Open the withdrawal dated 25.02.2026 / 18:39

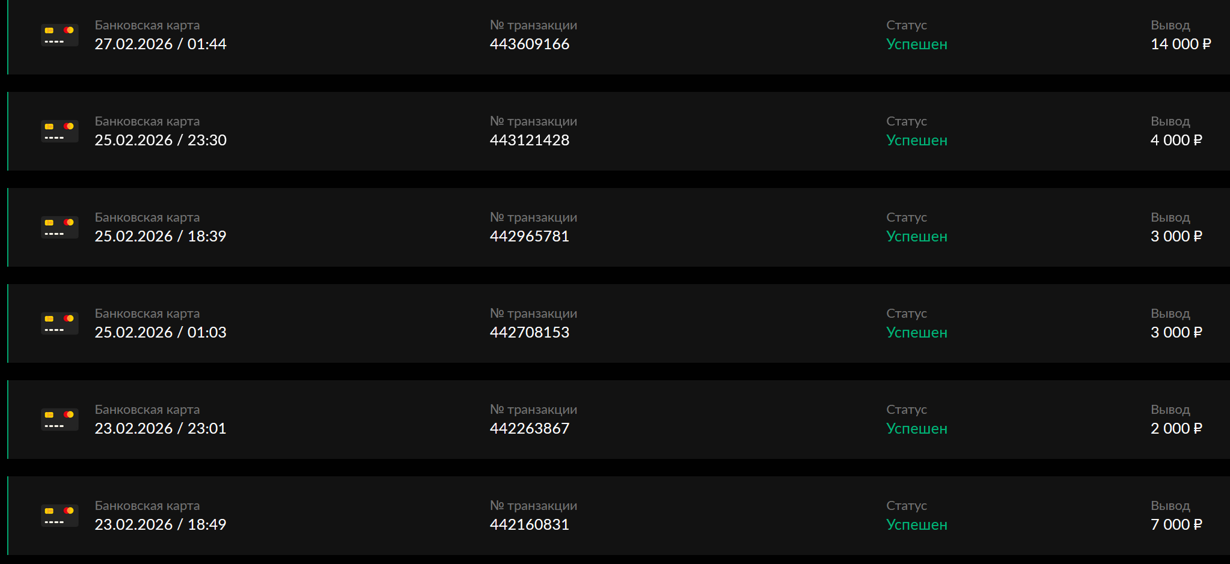click(160, 237)
